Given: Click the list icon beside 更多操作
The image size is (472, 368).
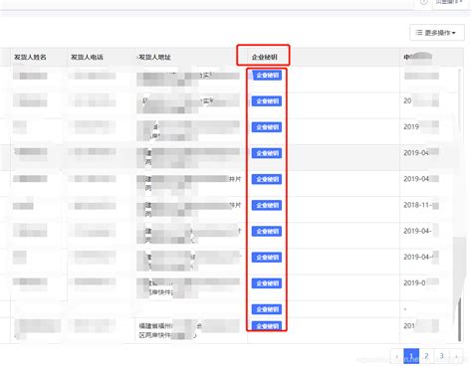Looking at the screenshot, I should coord(419,33).
